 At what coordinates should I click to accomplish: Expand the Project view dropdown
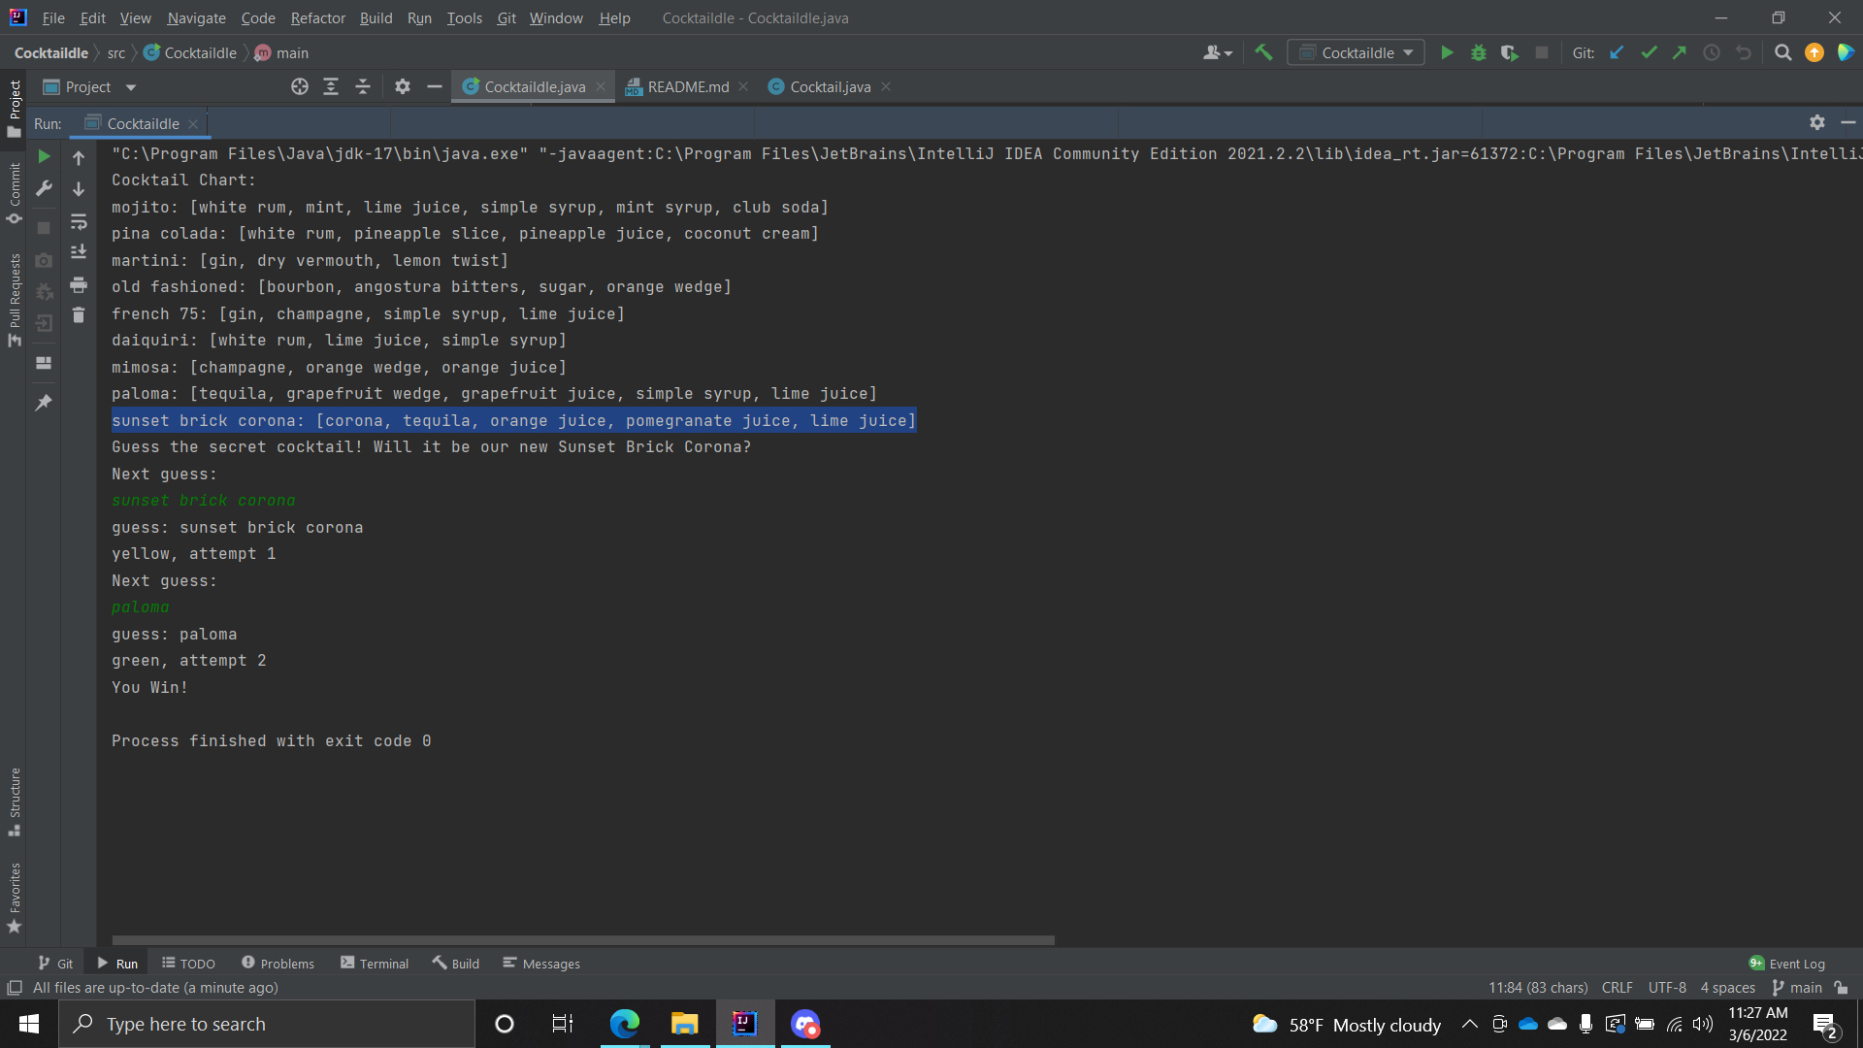click(x=131, y=87)
